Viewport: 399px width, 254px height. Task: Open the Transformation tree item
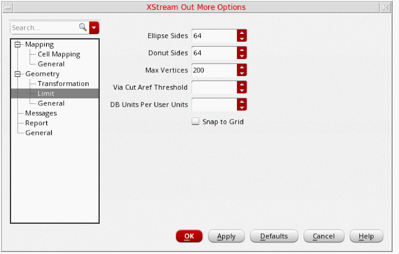pos(63,84)
